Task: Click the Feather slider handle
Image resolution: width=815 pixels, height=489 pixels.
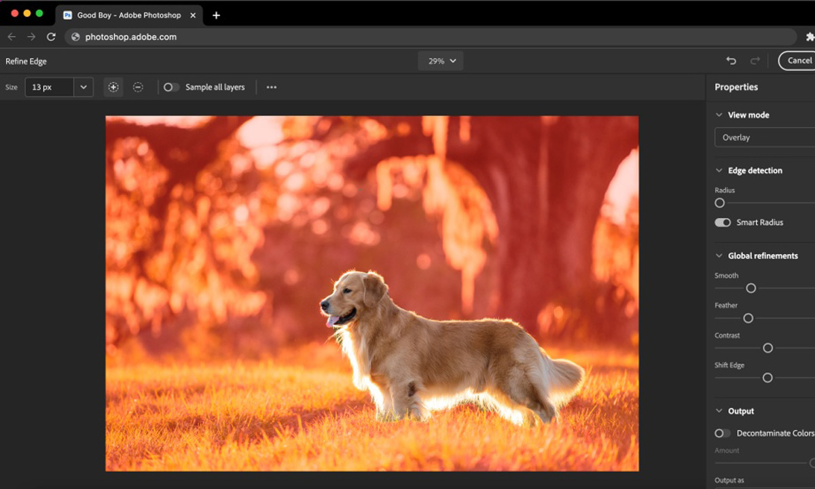Action: click(748, 318)
